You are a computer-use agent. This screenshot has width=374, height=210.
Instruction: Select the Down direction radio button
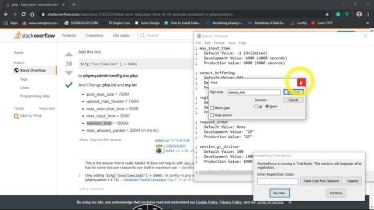point(267,106)
